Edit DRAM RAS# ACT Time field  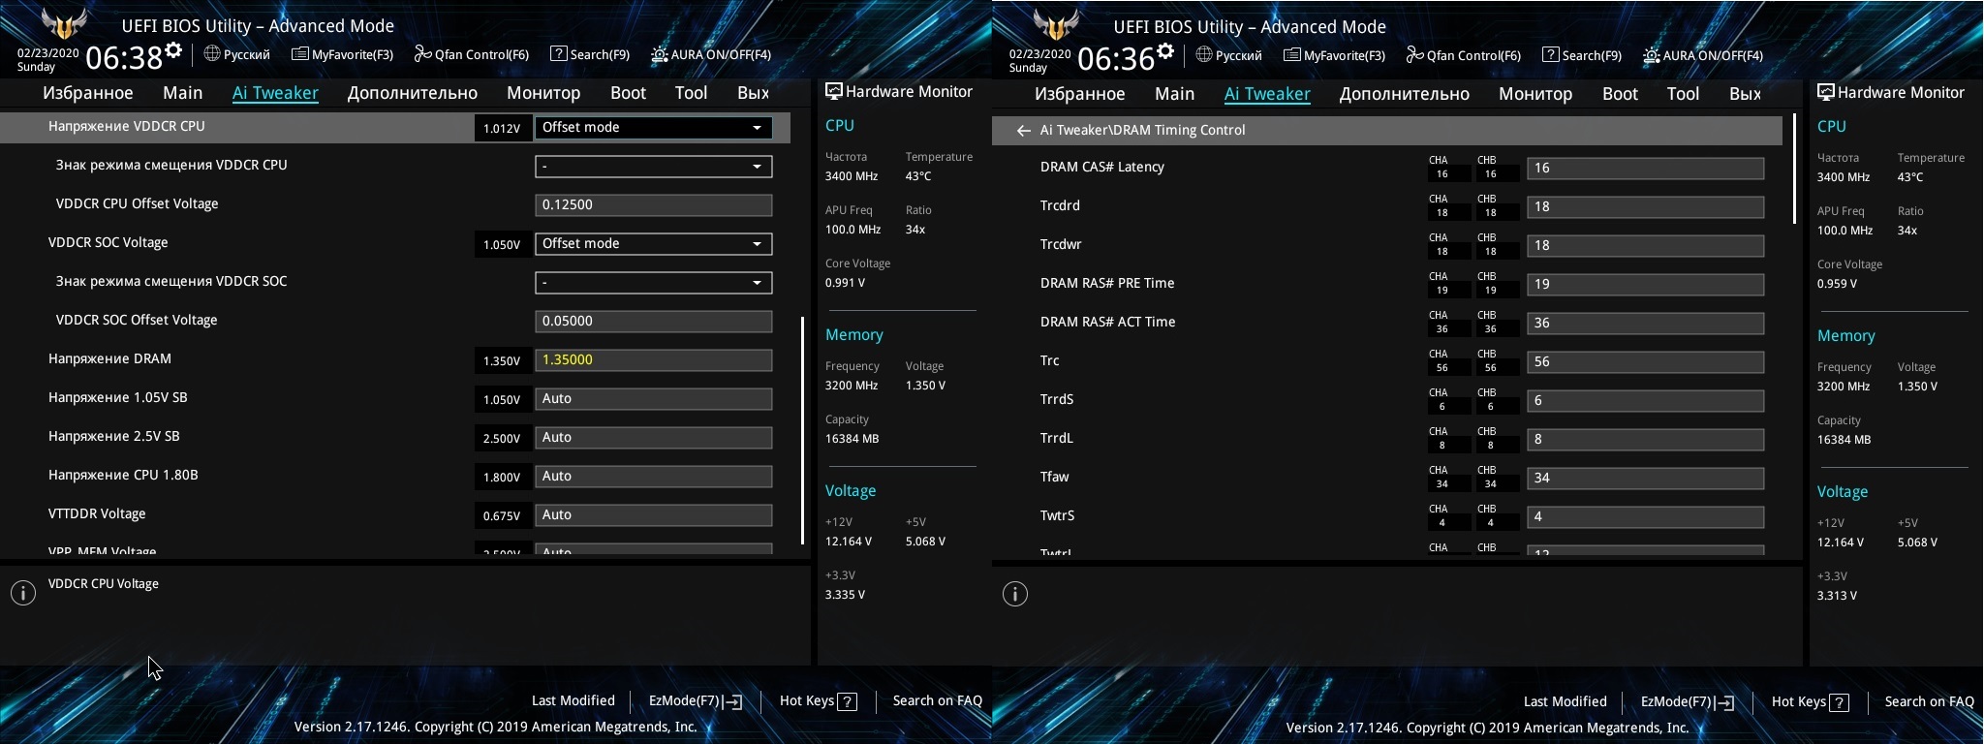pos(1645,323)
